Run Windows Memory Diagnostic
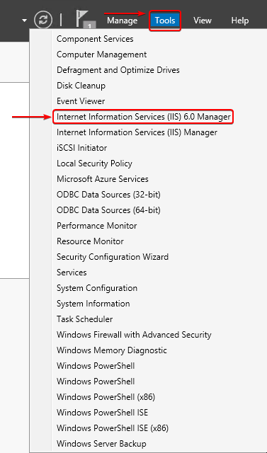 112,350
